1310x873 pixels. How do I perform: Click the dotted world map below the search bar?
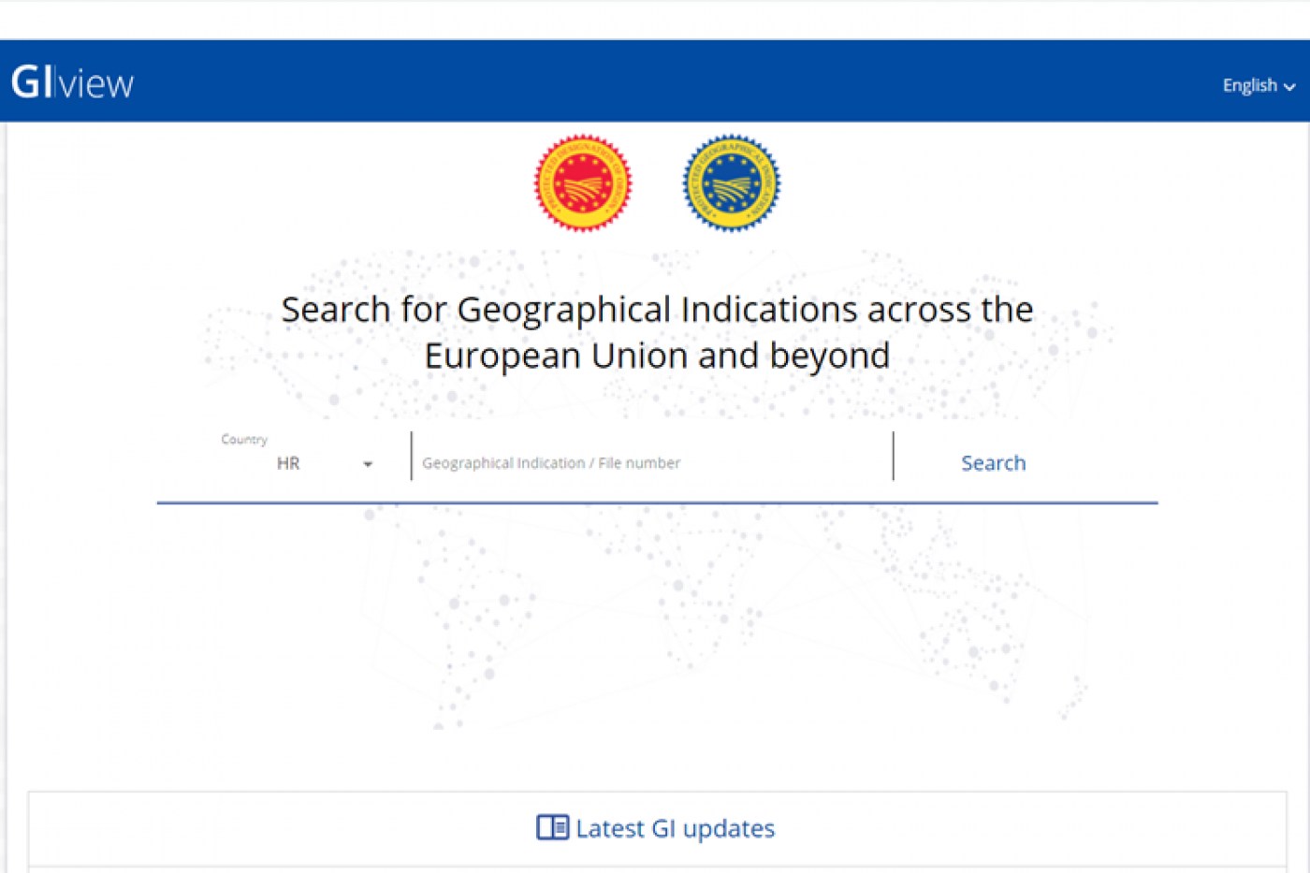[655, 618]
